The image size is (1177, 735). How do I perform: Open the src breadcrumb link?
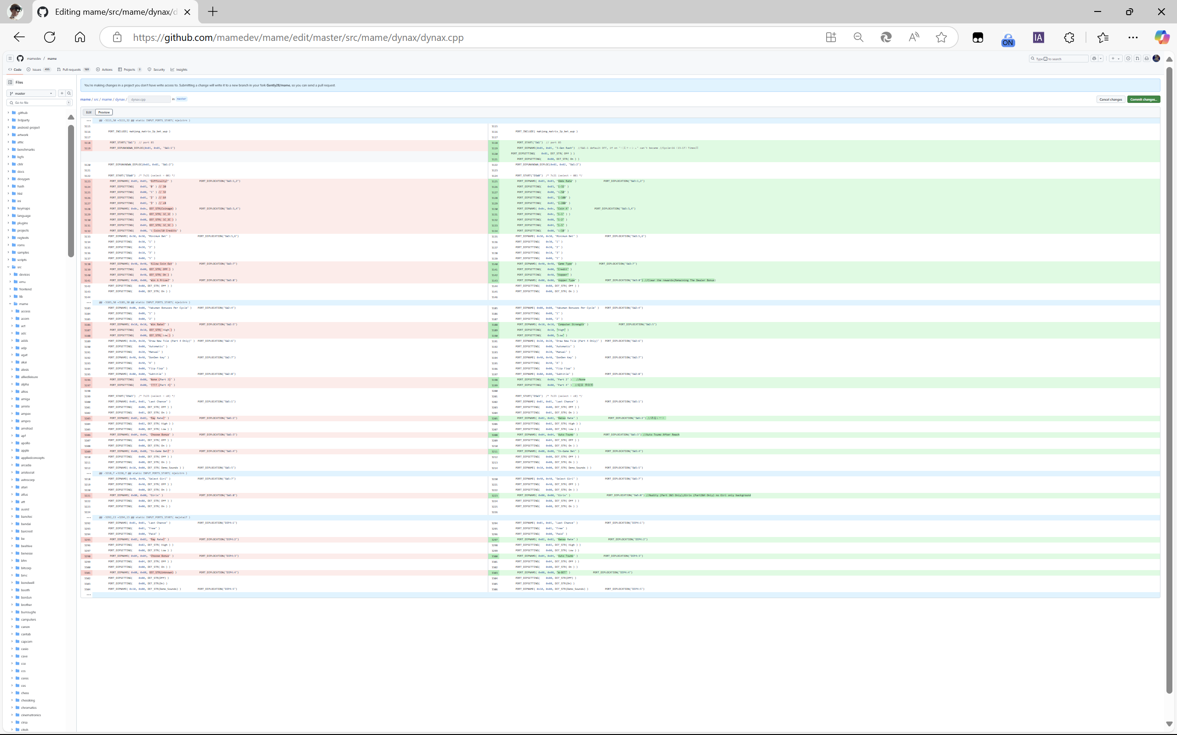96,99
